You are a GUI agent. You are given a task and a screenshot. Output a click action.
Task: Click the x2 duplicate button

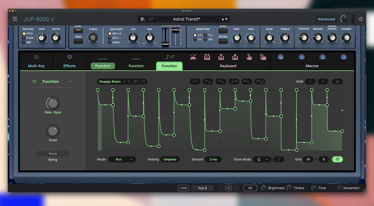point(337,81)
